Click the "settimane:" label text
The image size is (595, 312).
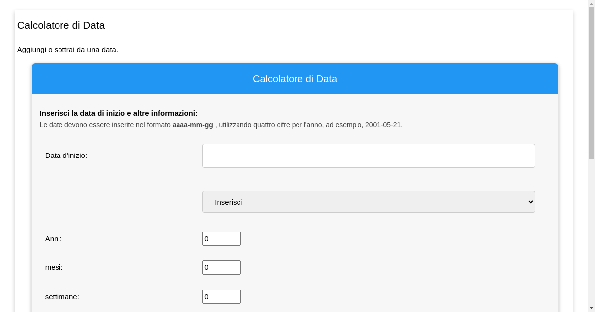62,297
